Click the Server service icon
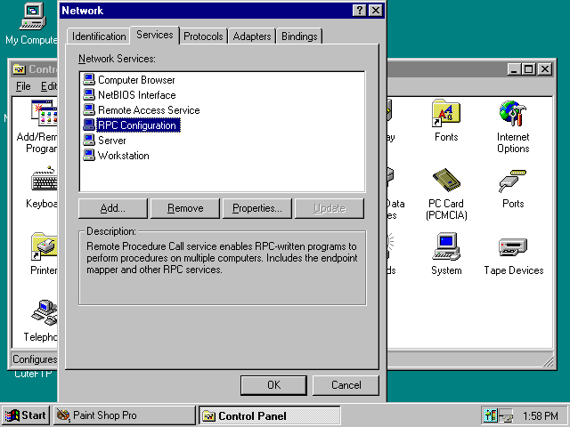Viewport: 570px width, 427px height. (x=89, y=141)
